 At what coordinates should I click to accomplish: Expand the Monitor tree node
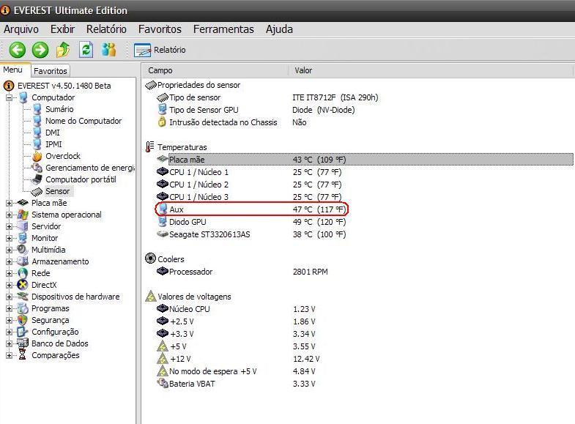[10, 238]
